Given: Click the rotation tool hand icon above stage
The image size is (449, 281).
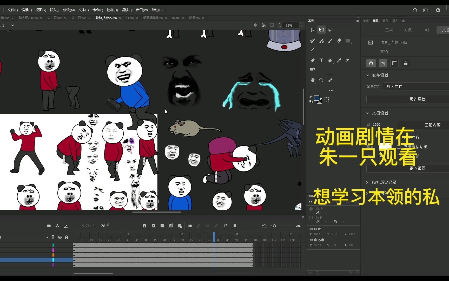Looking at the screenshot, I should tap(264, 25).
